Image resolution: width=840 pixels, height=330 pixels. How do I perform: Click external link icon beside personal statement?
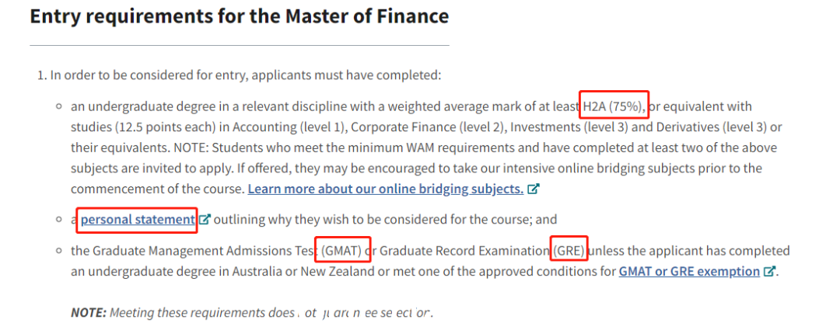[205, 219]
